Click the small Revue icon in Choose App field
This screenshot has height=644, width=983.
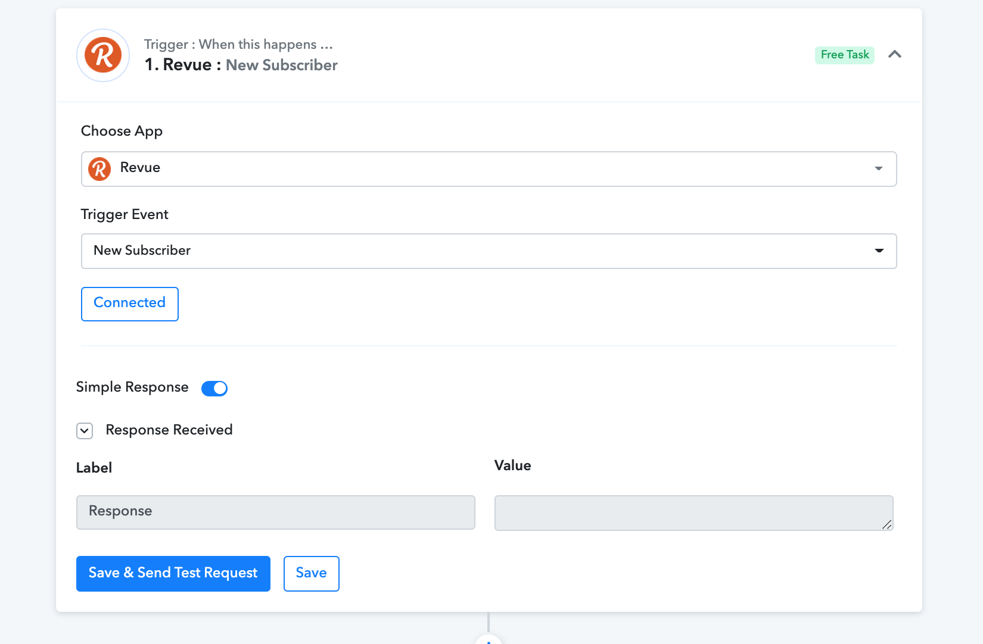point(99,168)
